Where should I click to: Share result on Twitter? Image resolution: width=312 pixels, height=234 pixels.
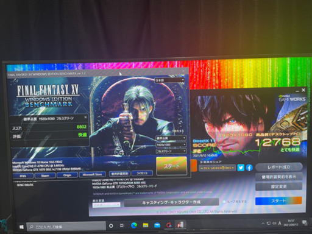pyautogui.click(x=241, y=168)
